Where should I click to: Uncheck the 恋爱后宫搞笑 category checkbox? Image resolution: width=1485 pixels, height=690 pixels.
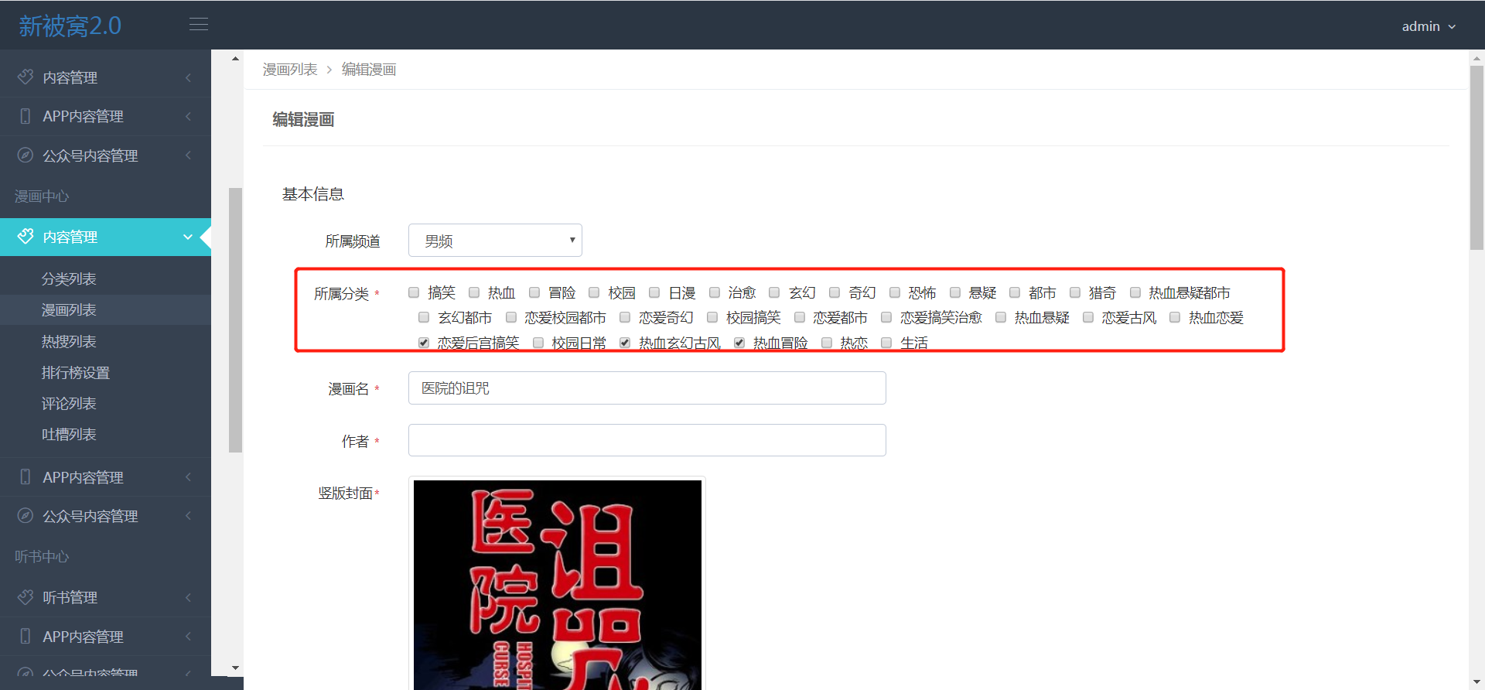(x=424, y=343)
